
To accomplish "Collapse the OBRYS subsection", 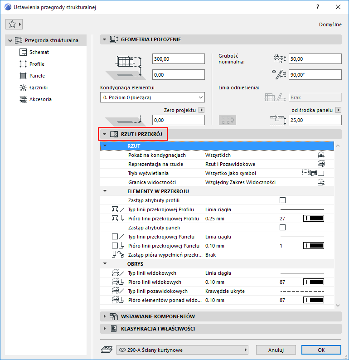I will 105,263.
